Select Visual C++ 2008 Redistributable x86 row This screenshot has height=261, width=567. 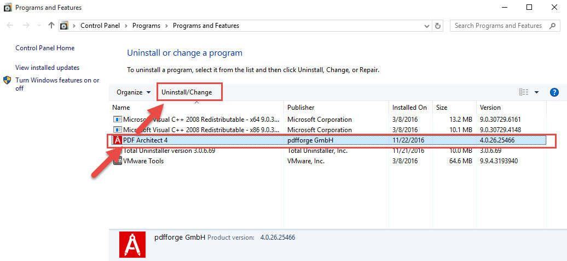(x=328, y=129)
